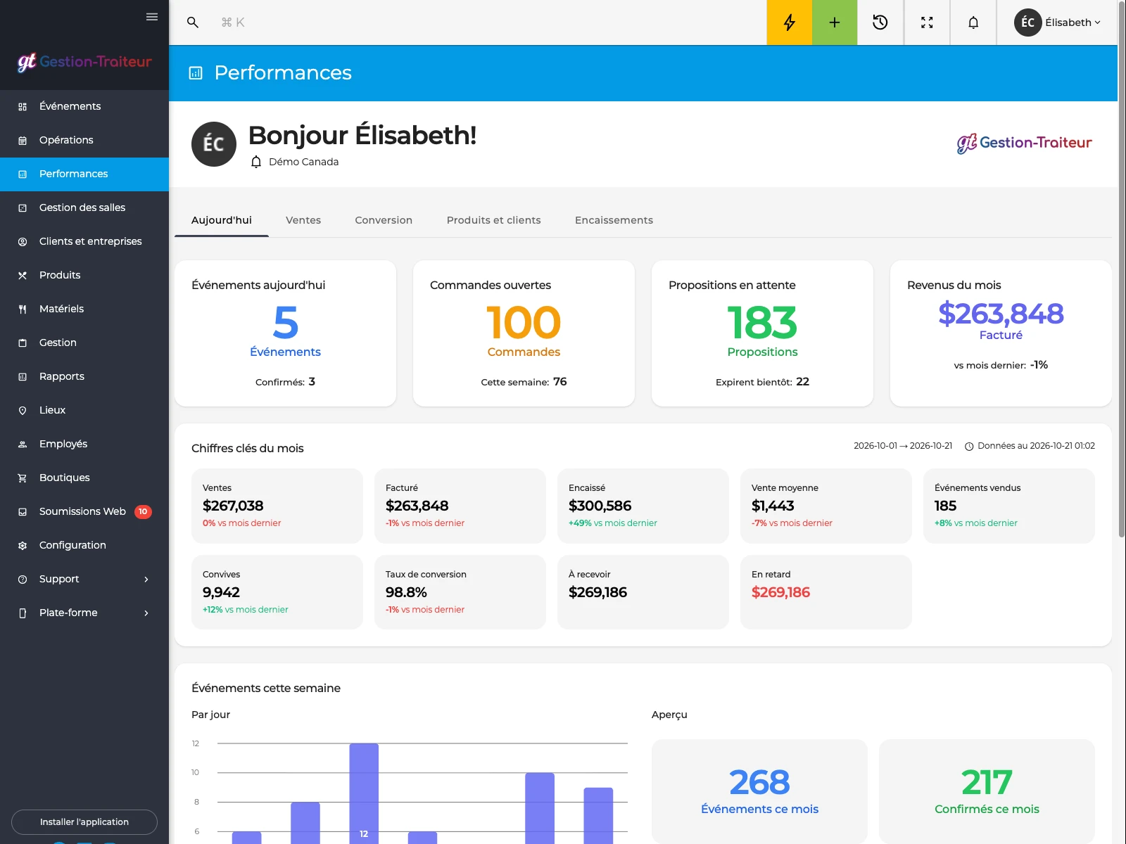The width and height of the screenshot is (1126, 844).
Task: Switch to the Conversion tab
Action: pos(384,220)
